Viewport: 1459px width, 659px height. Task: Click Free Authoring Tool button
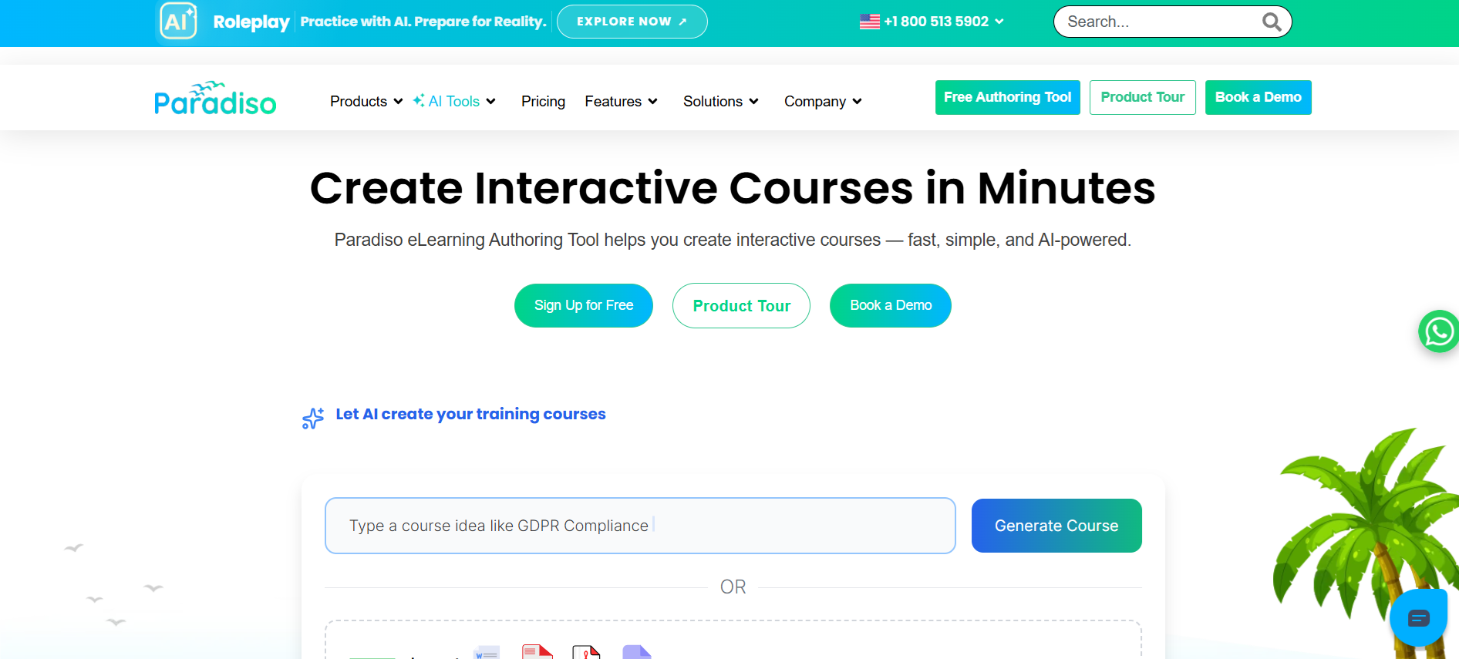tap(1007, 97)
